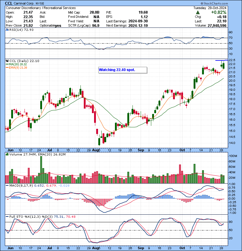The image size is (242, 251).
Task: Click the MACD histogram value -0.028
Action: tap(64, 186)
